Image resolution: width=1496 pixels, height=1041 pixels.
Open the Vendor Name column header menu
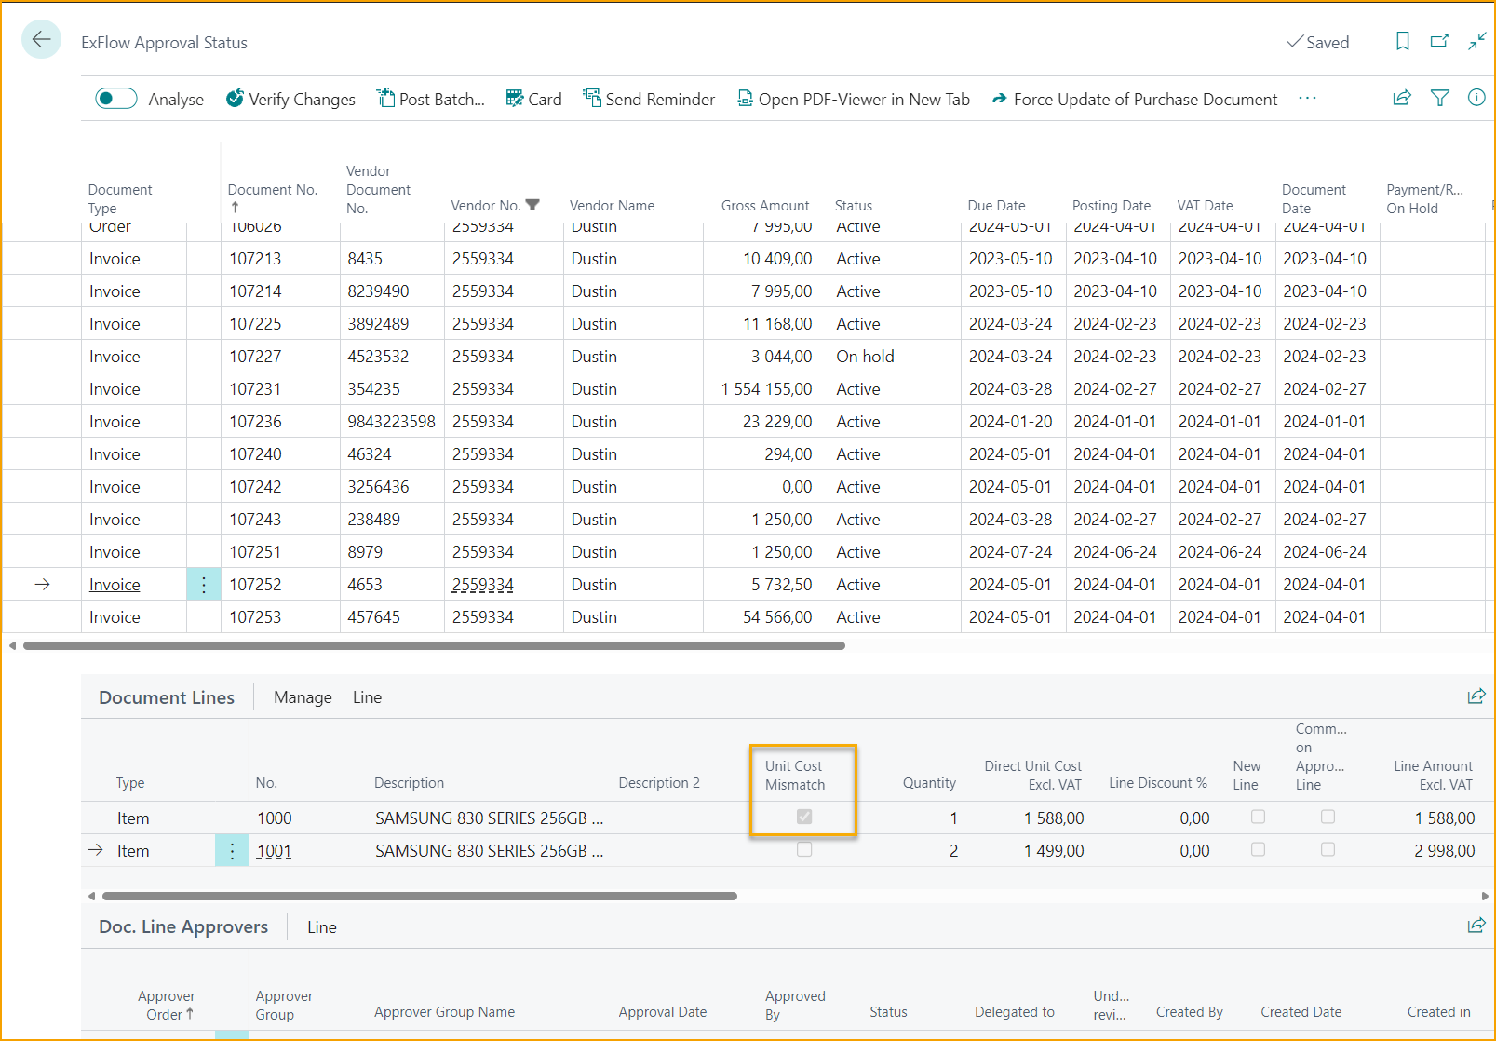[x=612, y=206]
